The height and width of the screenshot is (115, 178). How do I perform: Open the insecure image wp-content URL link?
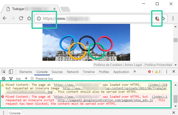(x=115, y=88)
